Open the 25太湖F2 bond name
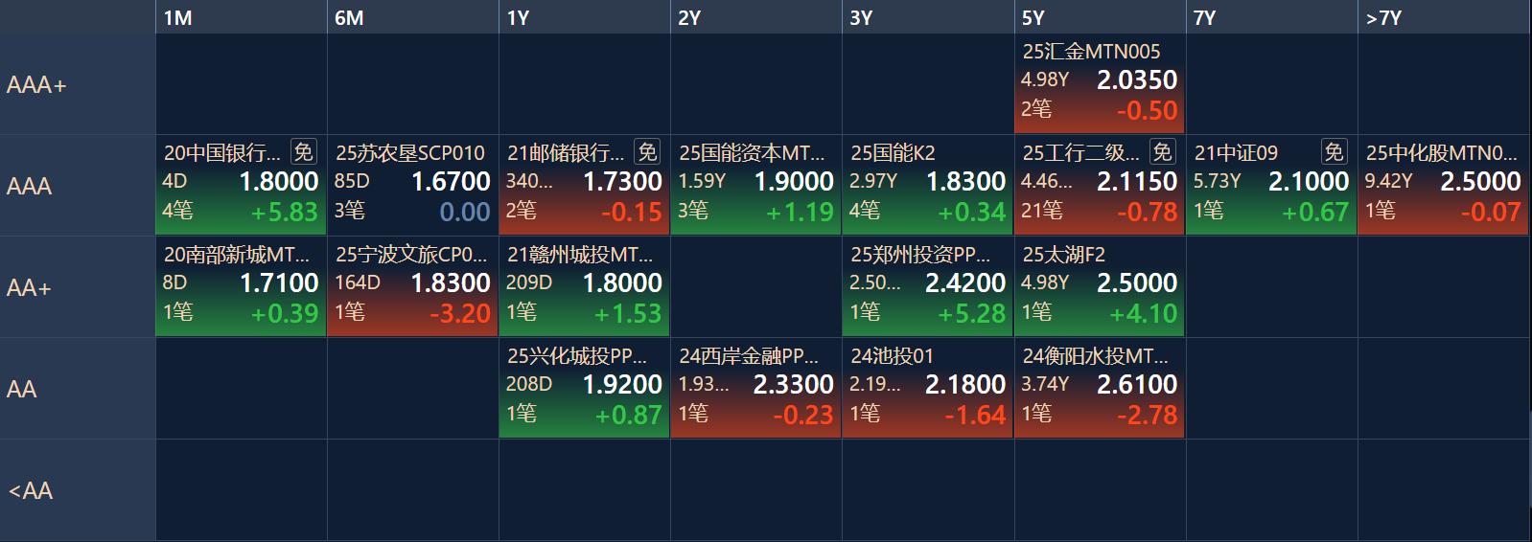Viewport: 1532px width, 542px height. point(1063,255)
